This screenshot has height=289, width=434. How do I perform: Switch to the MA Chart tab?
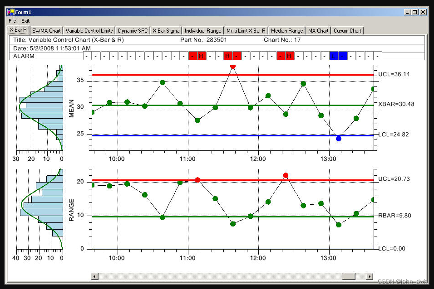(318, 30)
